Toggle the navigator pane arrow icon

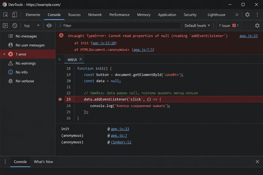(x=60, y=59)
